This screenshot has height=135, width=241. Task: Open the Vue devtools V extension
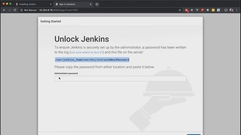[197, 10]
